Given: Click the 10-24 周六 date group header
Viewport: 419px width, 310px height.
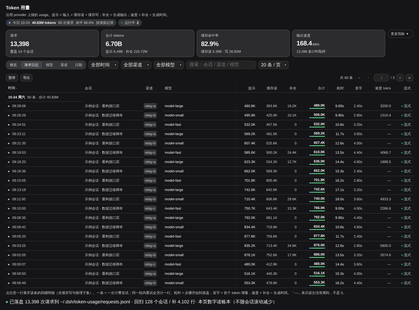Looking at the screenshot, I should tap(17, 97).
